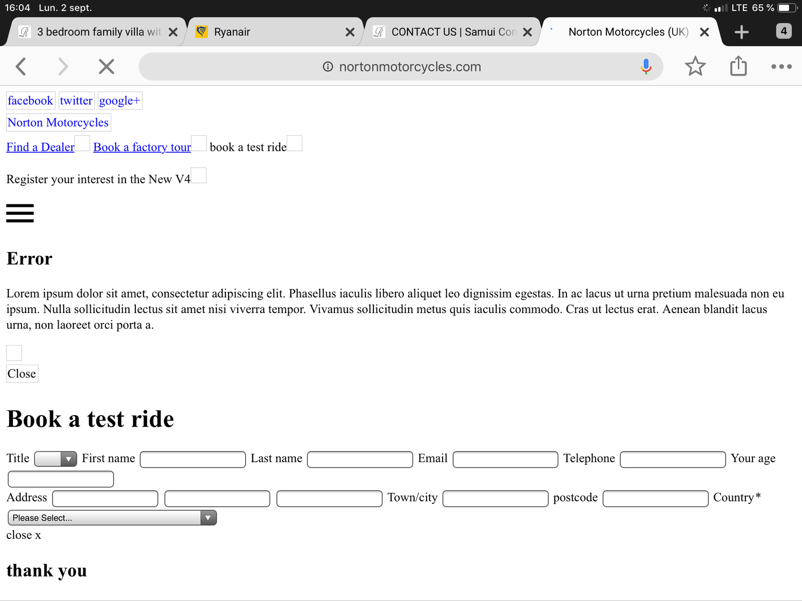Open a new tab with the plus icon
The image size is (802, 601).
tap(741, 32)
